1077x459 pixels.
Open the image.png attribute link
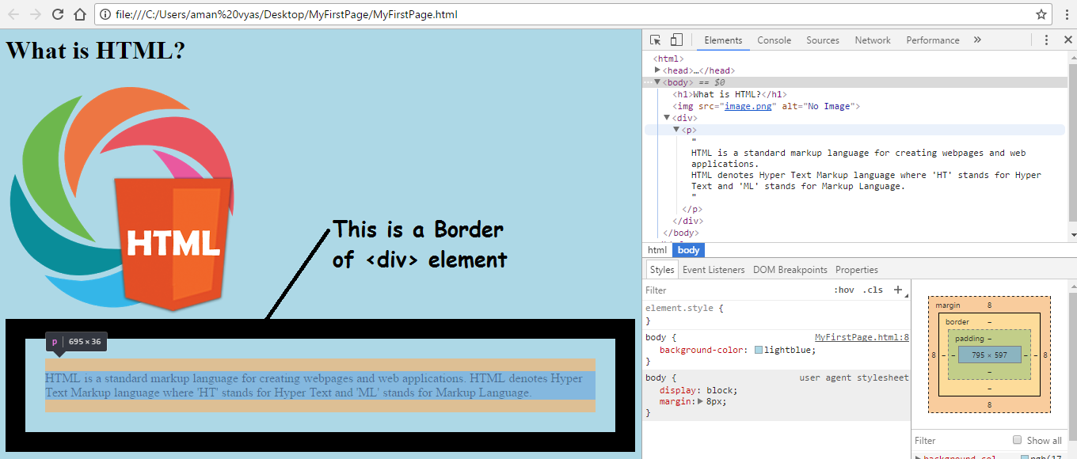click(748, 105)
